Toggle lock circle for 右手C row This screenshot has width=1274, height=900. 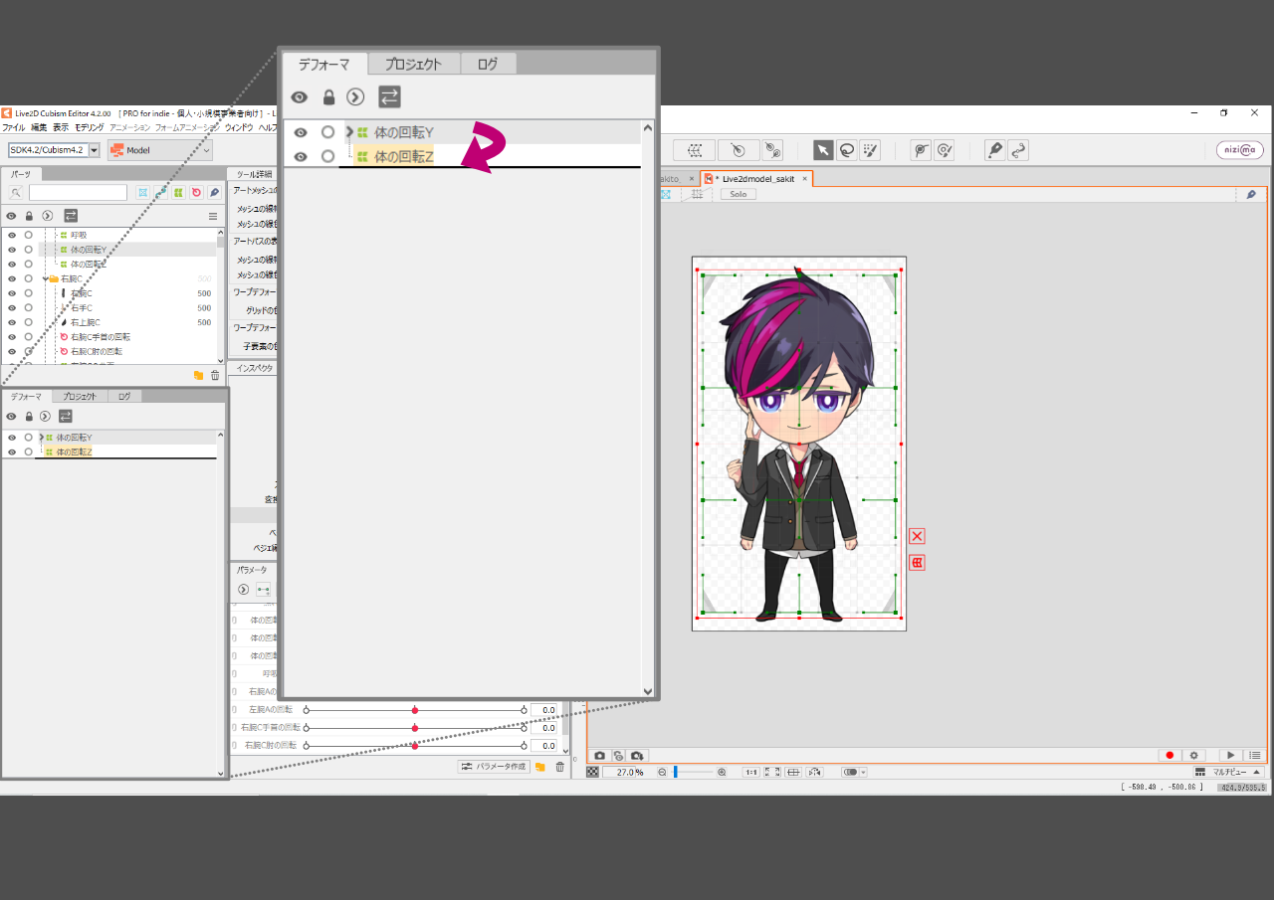[x=29, y=307]
